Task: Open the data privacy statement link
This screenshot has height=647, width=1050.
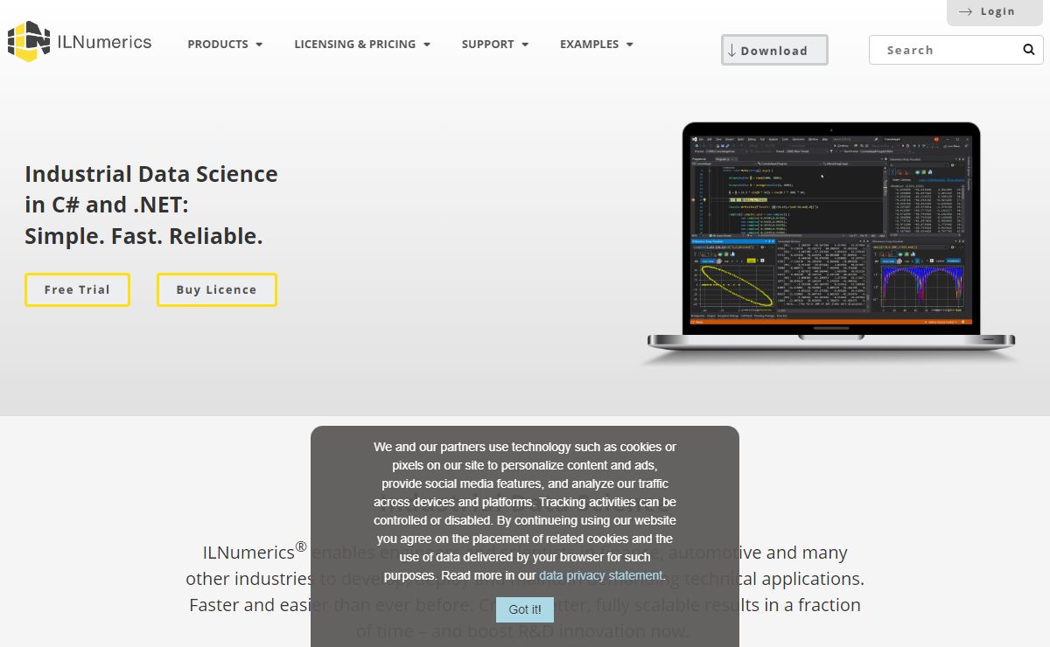Action: 600,575
